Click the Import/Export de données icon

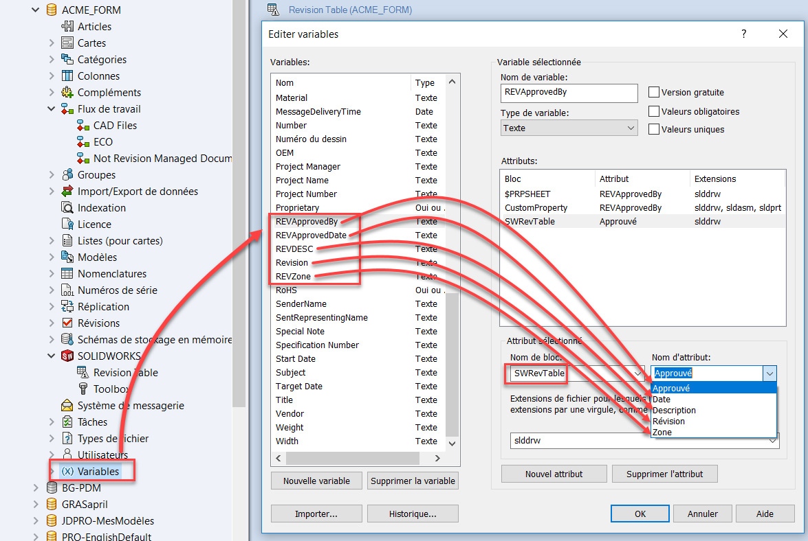(67, 191)
